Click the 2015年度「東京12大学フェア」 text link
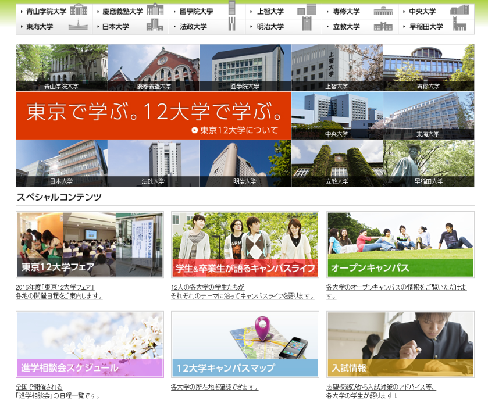The height and width of the screenshot is (407, 488). coord(55,287)
